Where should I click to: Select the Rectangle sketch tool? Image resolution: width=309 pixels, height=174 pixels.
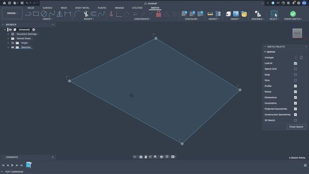click(36, 14)
